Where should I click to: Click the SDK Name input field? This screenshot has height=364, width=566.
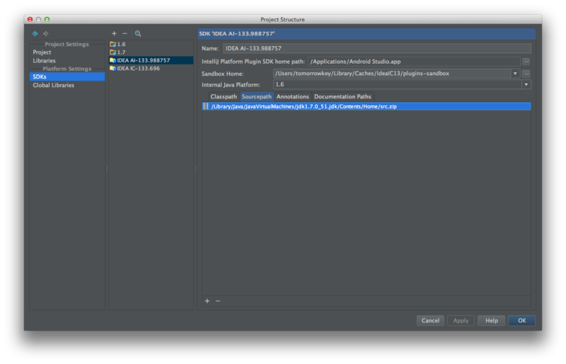click(377, 48)
